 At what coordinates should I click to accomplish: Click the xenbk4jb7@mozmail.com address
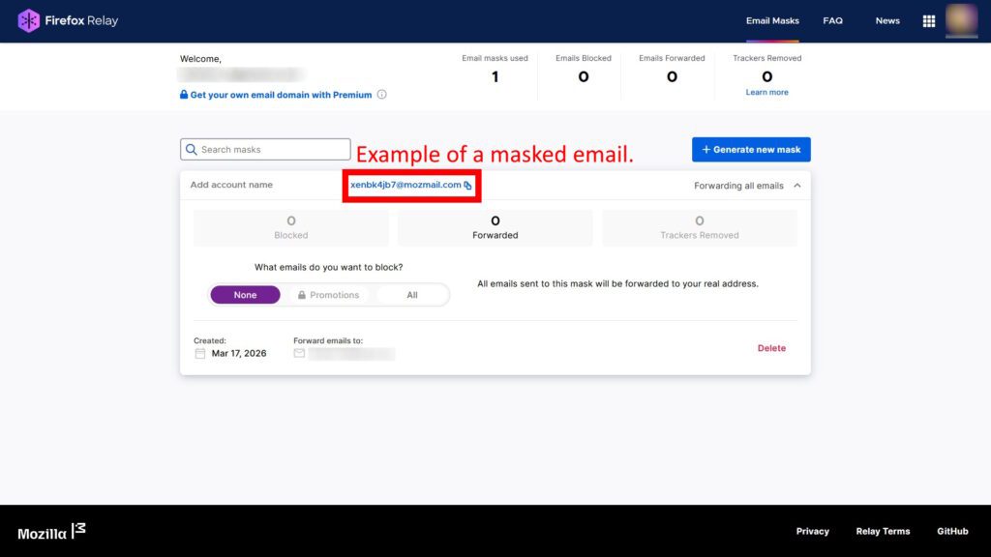[x=405, y=185]
